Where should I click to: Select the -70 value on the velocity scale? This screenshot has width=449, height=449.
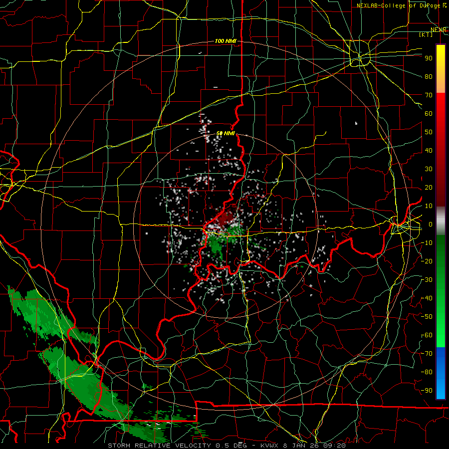coord(427,354)
